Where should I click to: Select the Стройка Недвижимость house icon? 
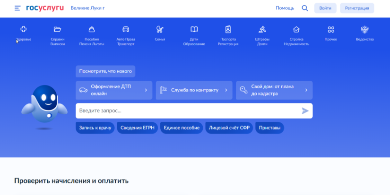coord(296,29)
